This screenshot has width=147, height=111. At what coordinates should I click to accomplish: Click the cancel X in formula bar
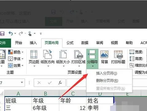[x=39, y=83]
